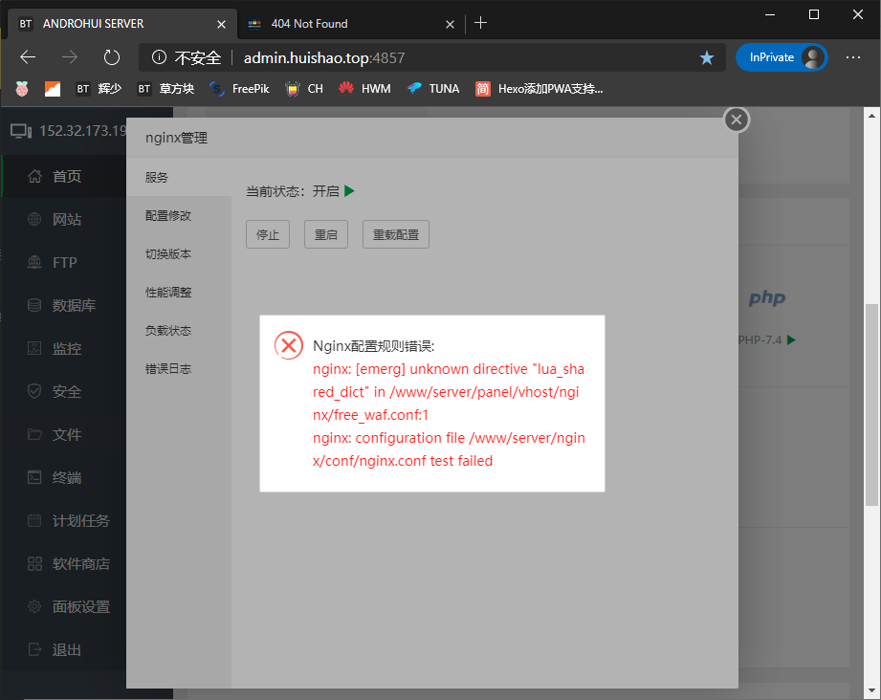Open FTP in sidebar

pyautogui.click(x=64, y=262)
